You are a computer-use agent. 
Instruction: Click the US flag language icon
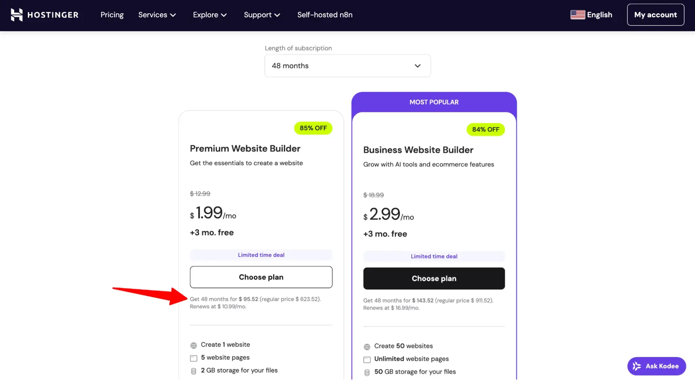(577, 15)
